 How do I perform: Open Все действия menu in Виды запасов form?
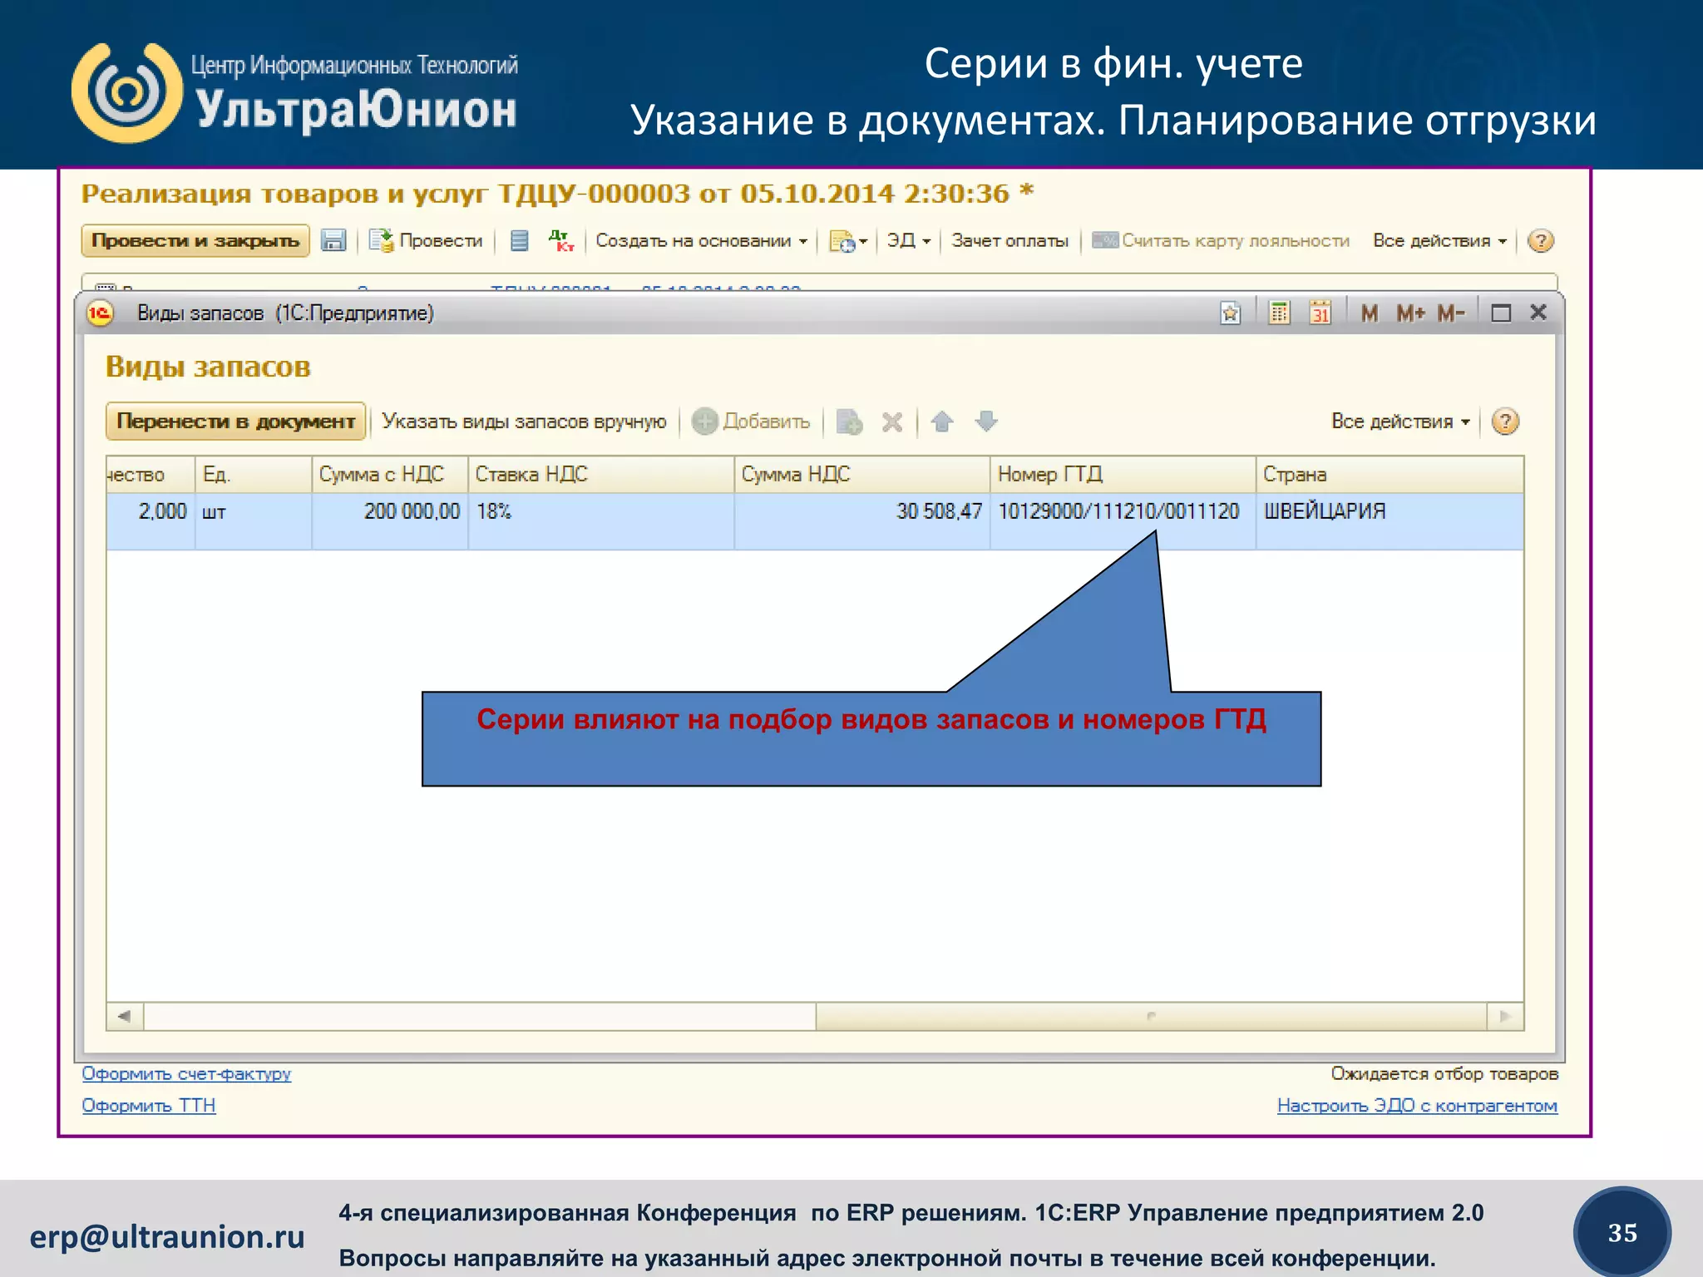tap(1400, 422)
